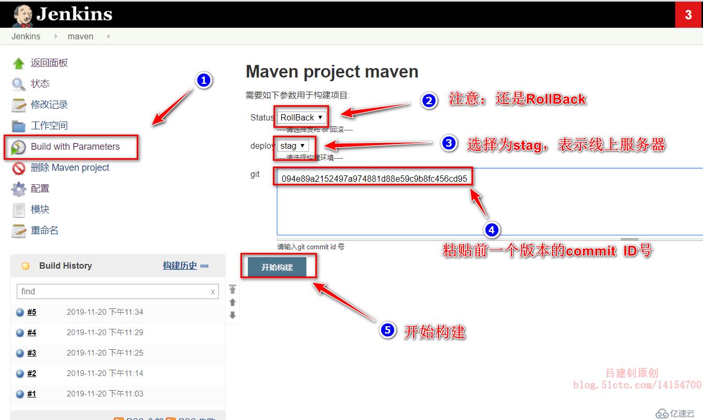703x420 pixels.
Task: Click the folder icon beside 工作空间
Action: pos(18,126)
